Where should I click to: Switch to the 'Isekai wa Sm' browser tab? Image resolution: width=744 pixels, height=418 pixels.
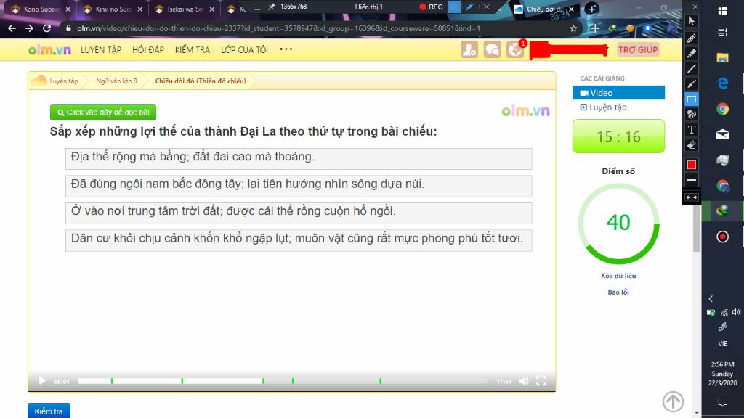tap(185, 9)
